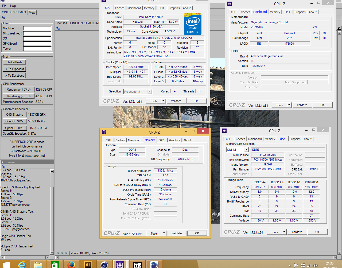
Task: Run Rendering (x CPU) benchmark
Action: coord(19,96)
